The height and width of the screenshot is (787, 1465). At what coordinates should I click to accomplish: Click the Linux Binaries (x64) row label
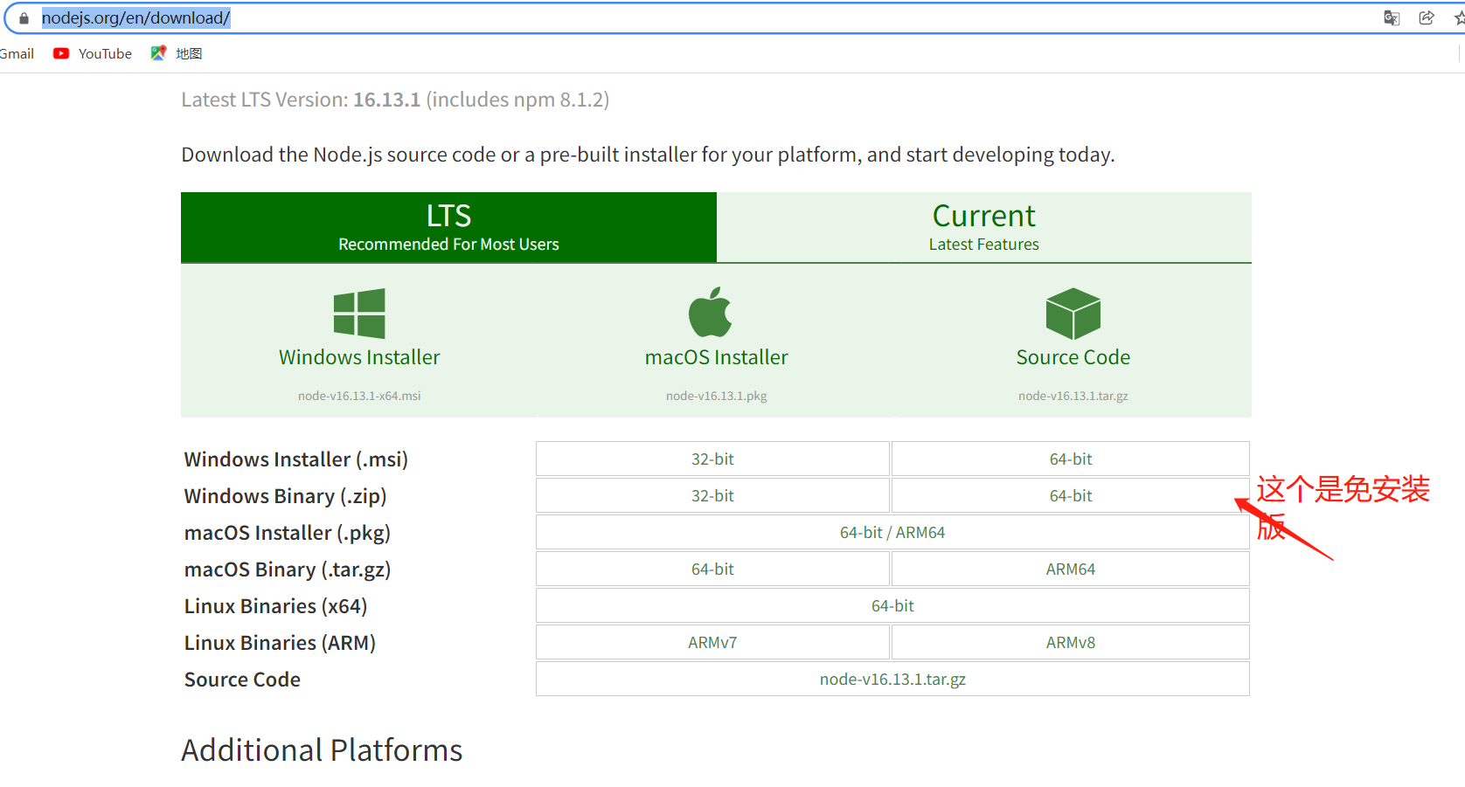[x=276, y=606]
